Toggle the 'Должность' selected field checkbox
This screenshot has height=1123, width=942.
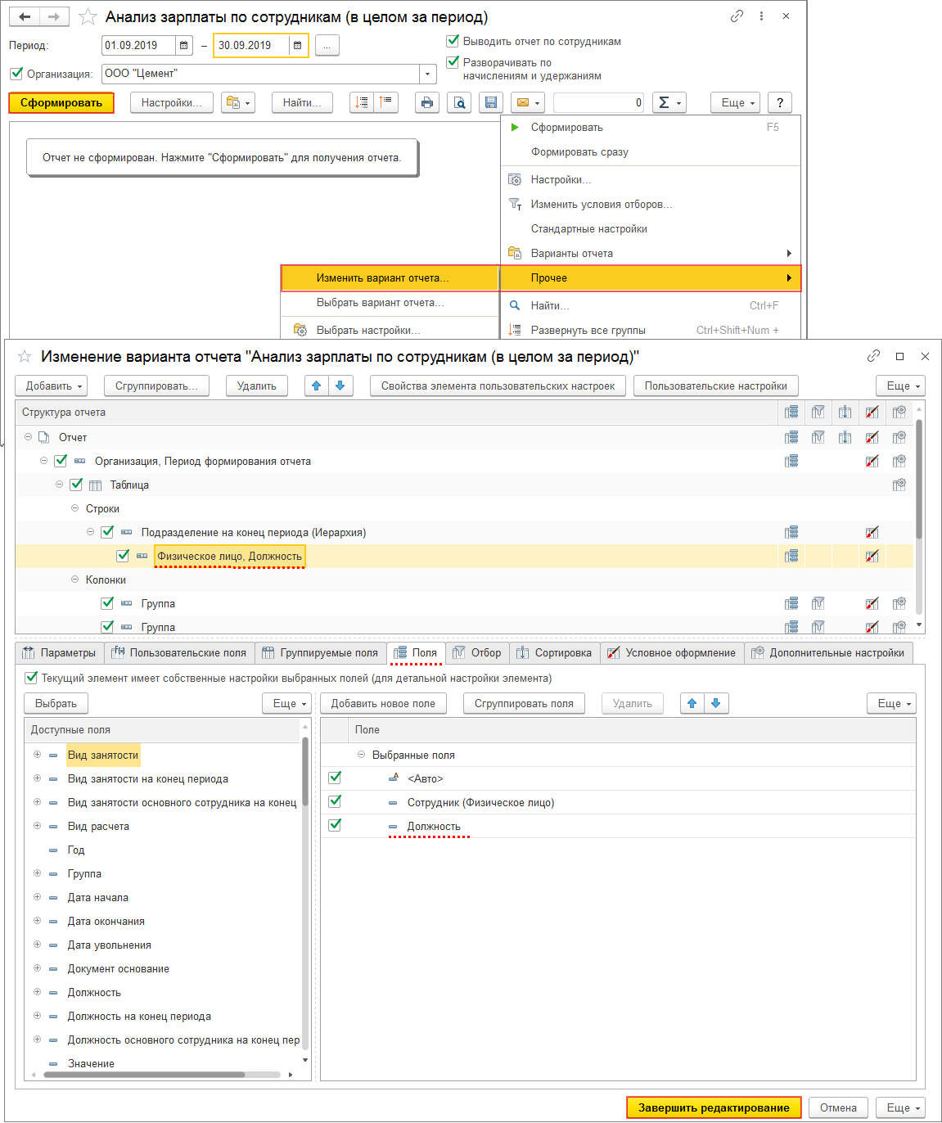pyautogui.click(x=335, y=825)
